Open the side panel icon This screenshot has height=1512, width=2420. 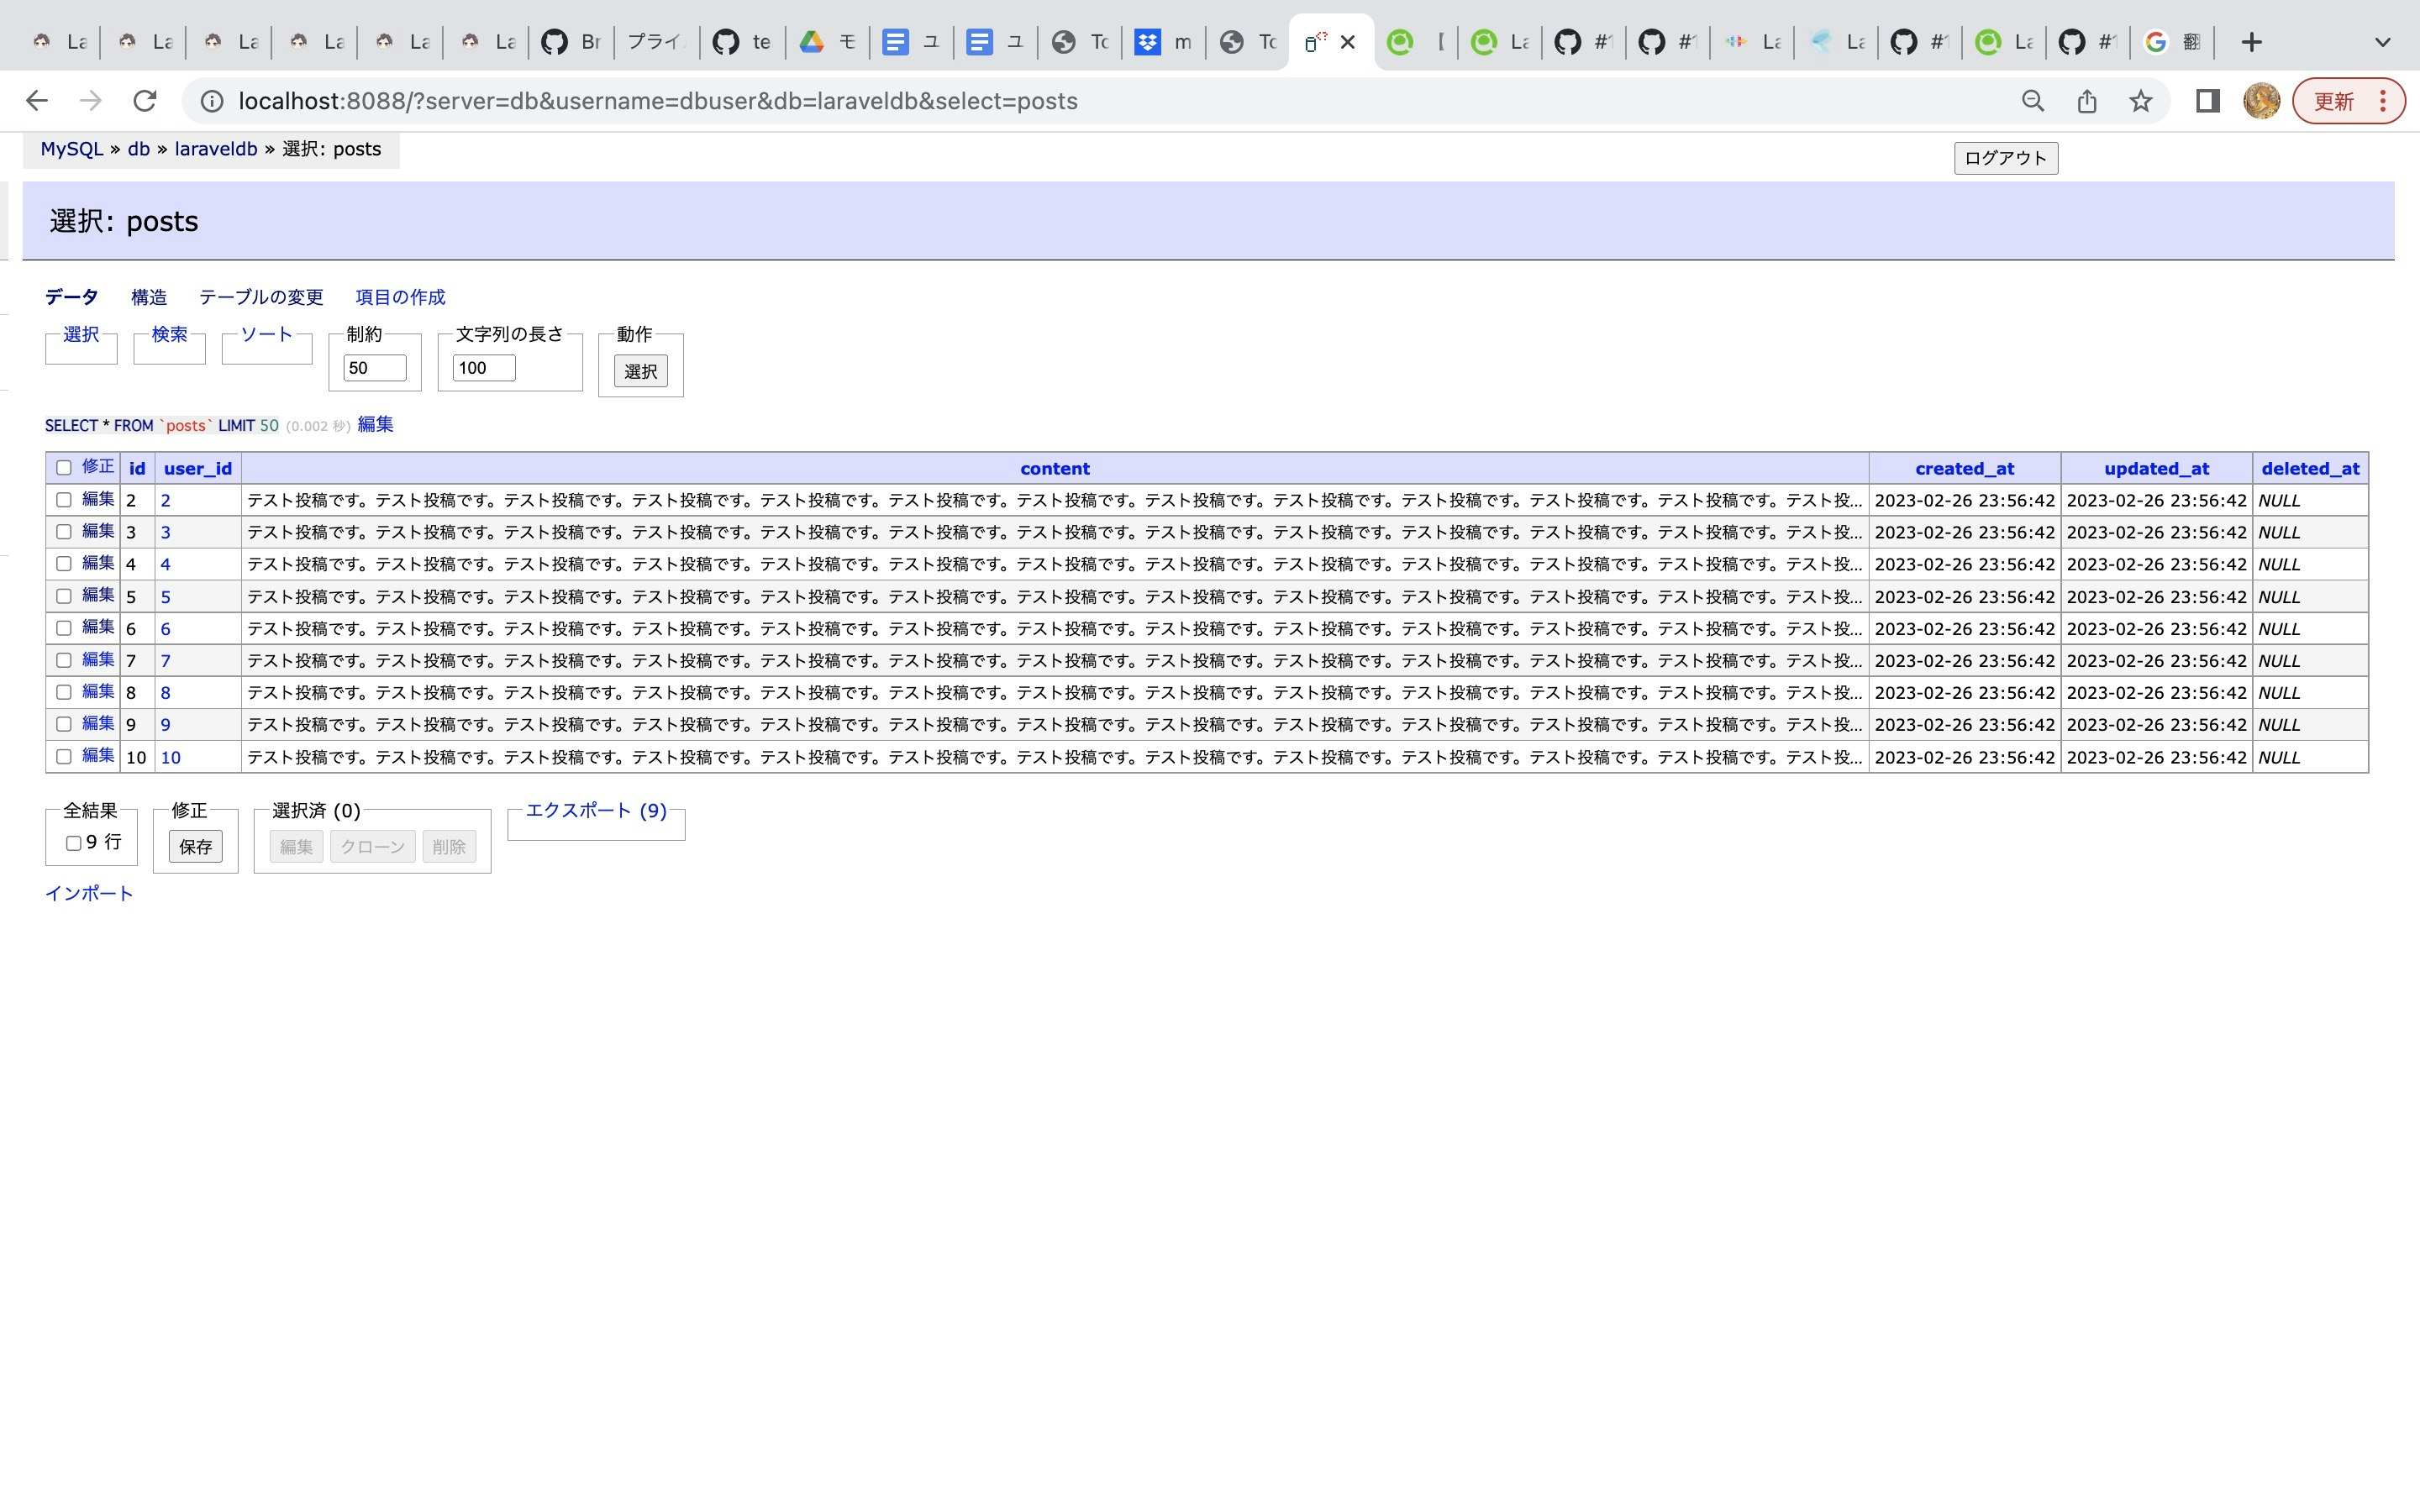click(x=2207, y=101)
